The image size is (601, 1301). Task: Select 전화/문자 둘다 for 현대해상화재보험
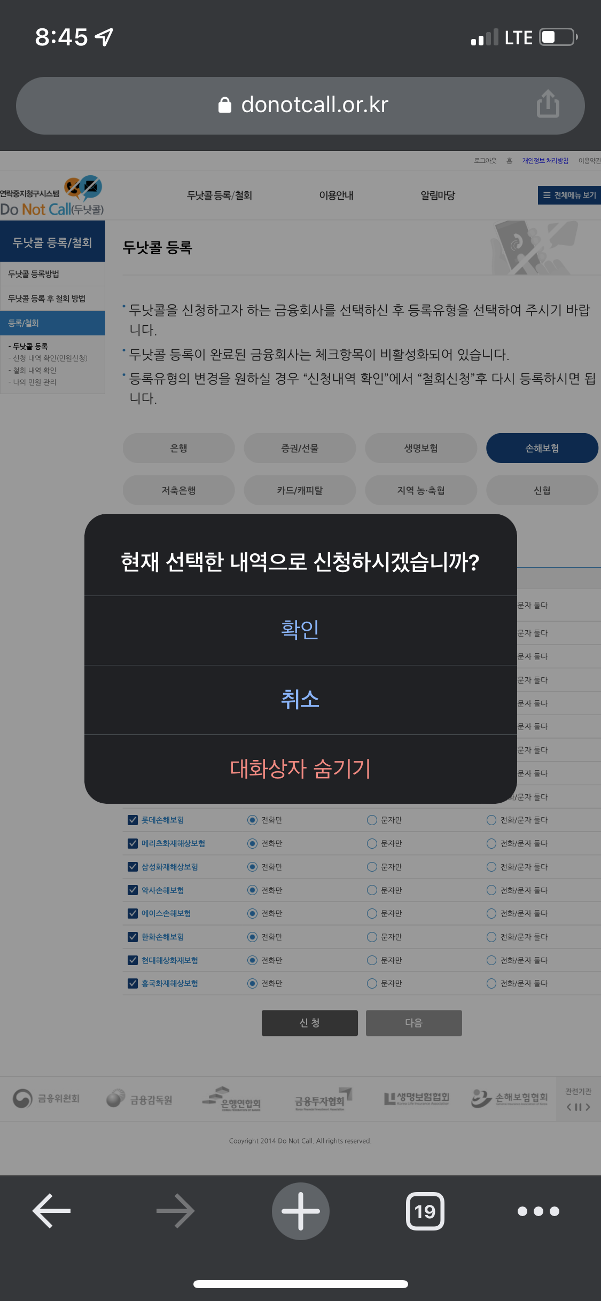coord(491,960)
